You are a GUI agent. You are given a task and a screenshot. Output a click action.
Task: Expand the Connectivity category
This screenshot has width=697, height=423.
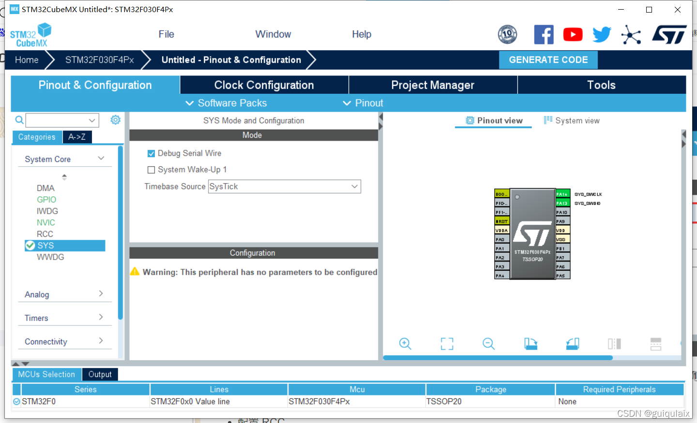pos(101,340)
